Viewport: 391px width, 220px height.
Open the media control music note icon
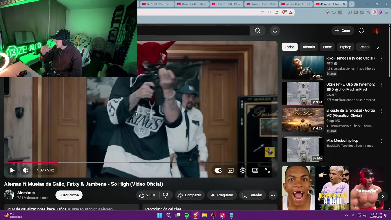click(350, 12)
